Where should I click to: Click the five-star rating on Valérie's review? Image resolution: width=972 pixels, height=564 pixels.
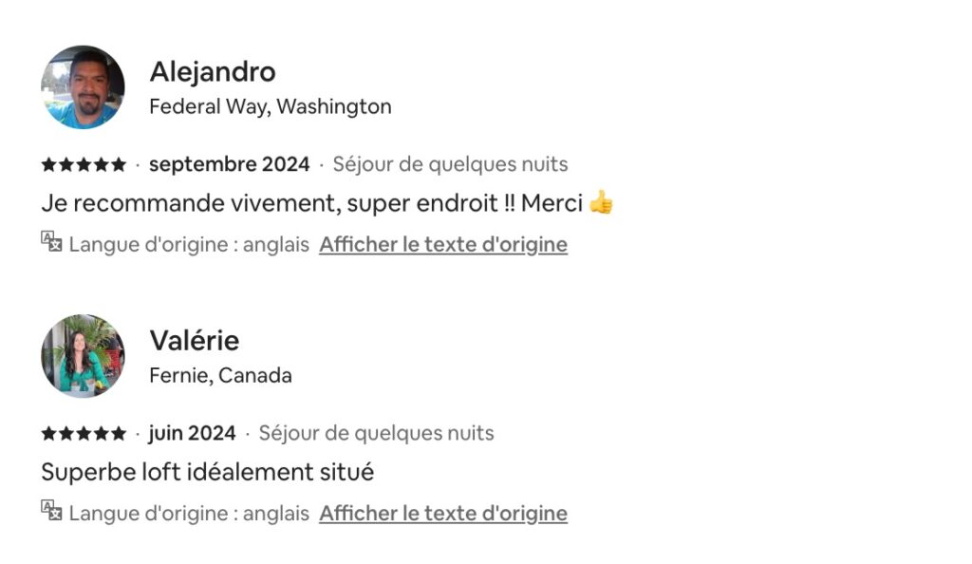click(84, 434)
